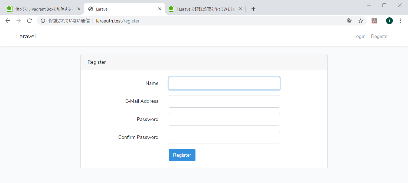Click the Register link in navbar
The image size is (408, 183).
tap(380, 36)
